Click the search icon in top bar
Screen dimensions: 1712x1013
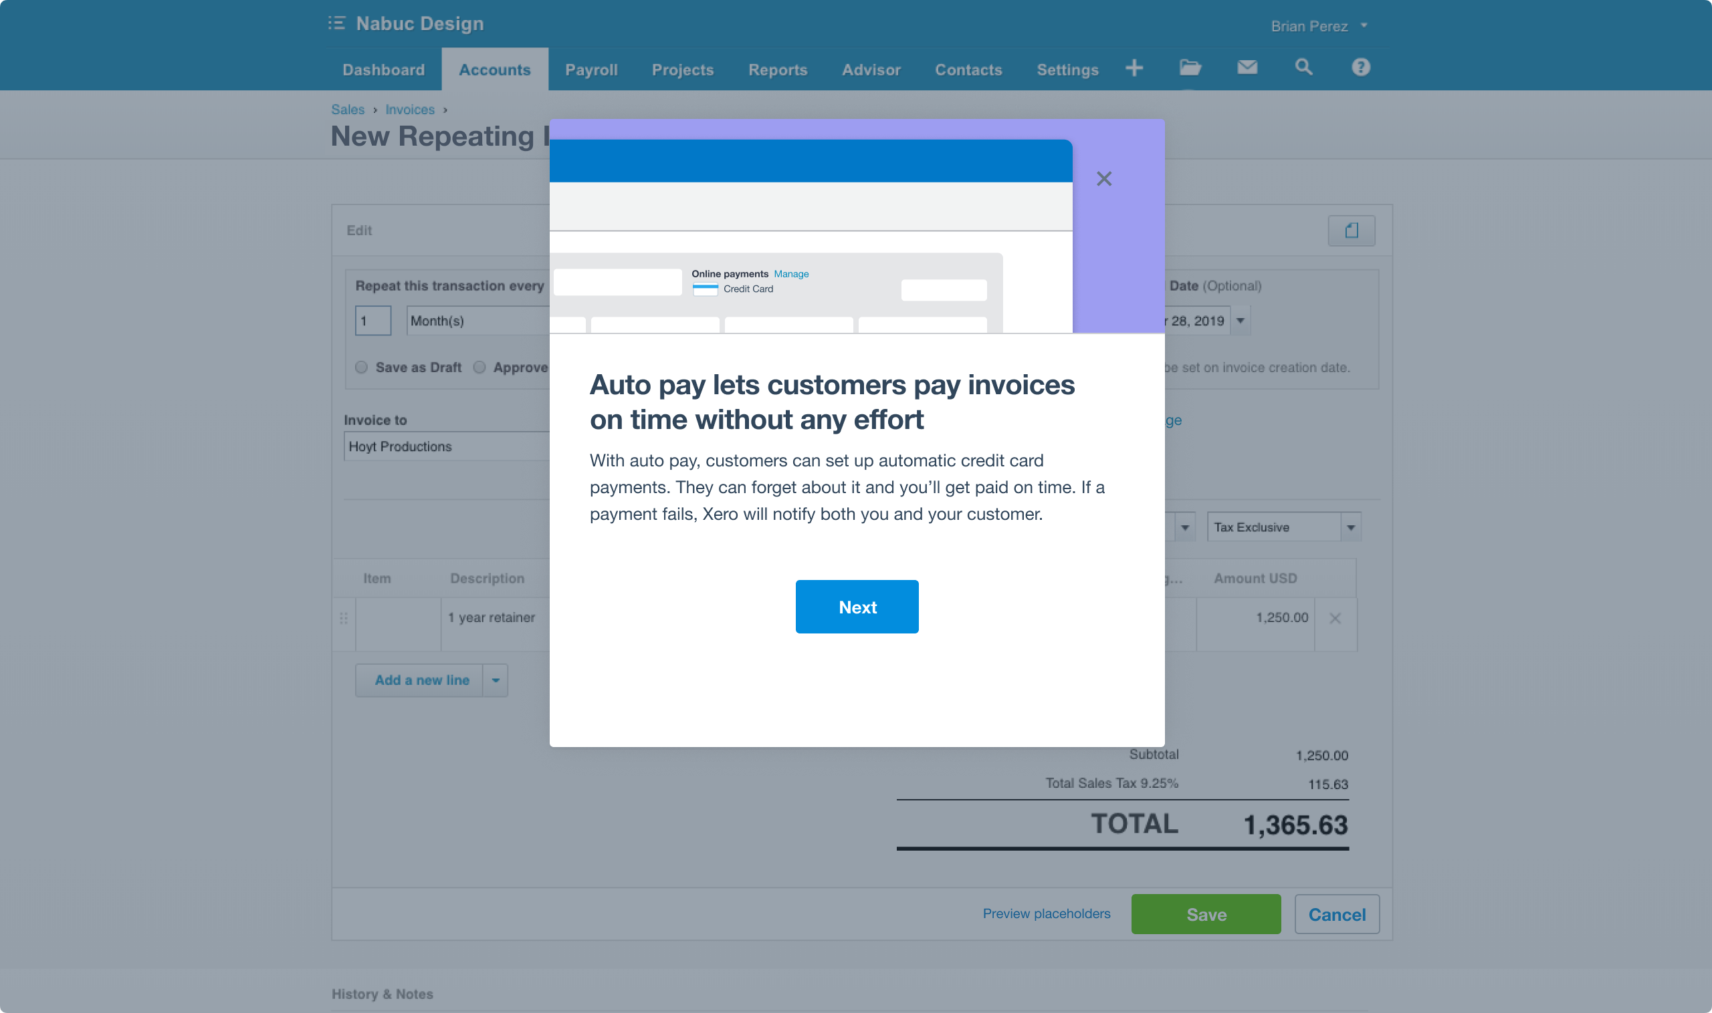[1303, 67]
